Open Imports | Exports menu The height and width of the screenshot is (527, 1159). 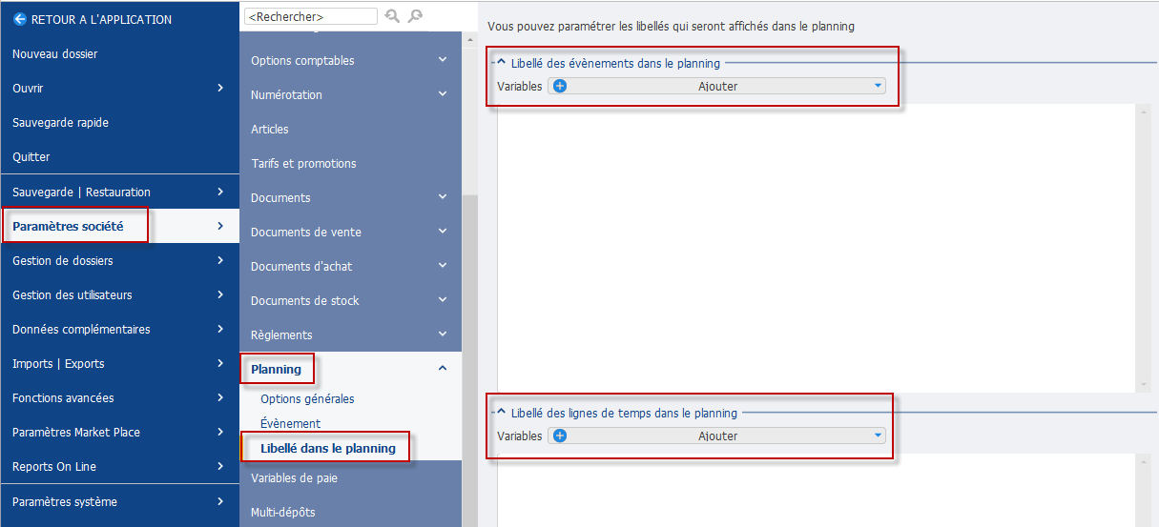point(119,363)
